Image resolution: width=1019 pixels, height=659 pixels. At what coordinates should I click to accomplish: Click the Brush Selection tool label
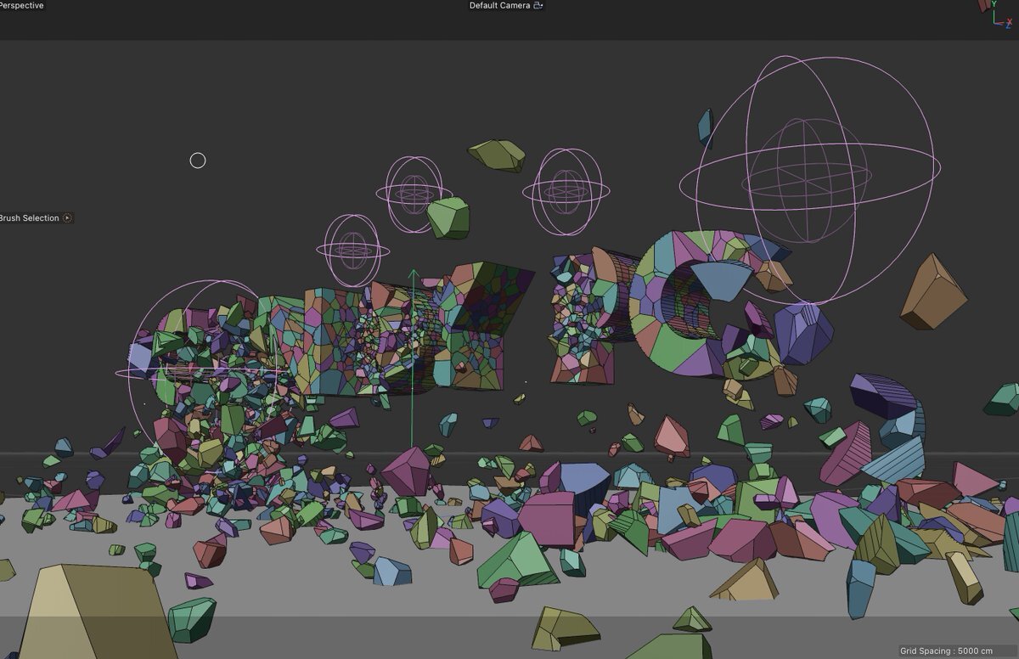(x=31, y=218)
